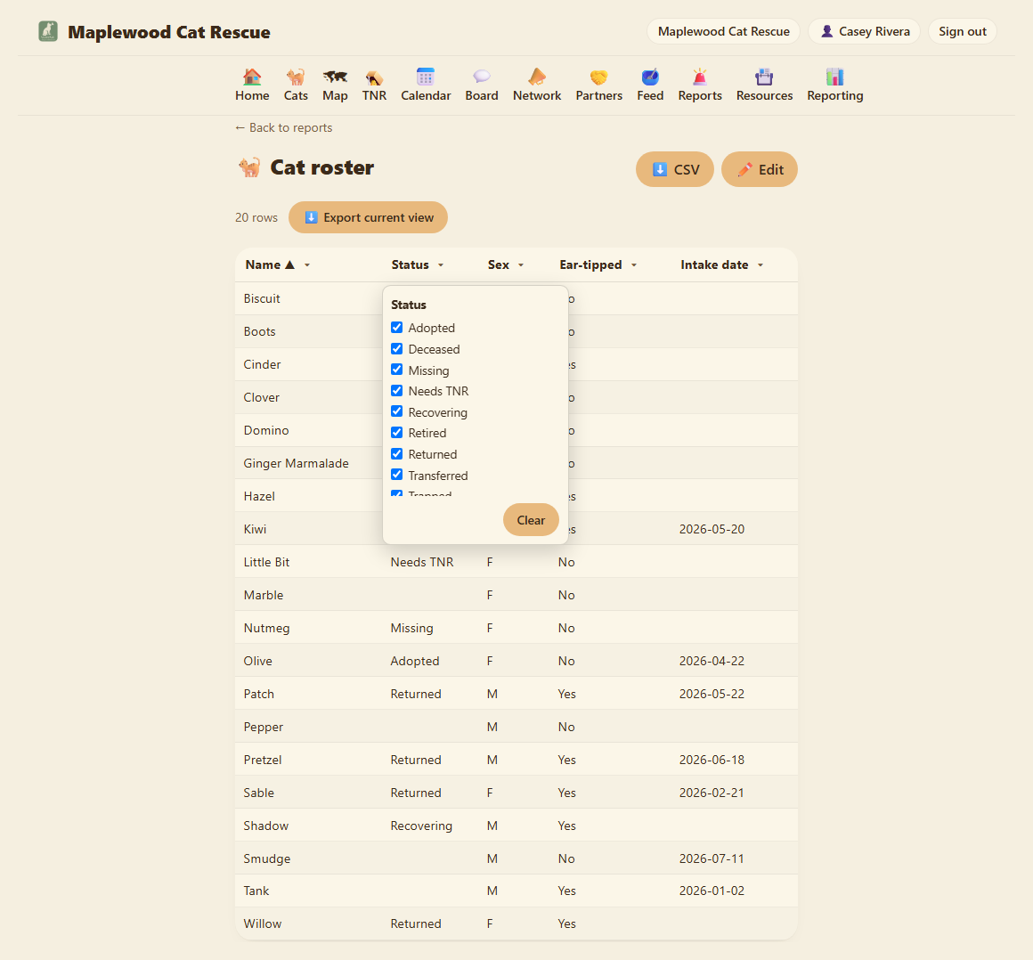Screen dimensions: 1033x960
Task: Go to the Partners nav label
Action: [x=598, y=95]
